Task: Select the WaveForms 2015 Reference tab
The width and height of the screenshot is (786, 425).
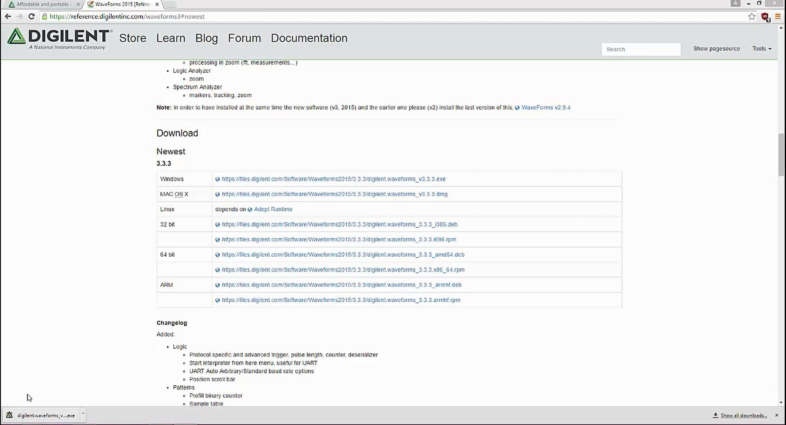Action: tap(122, 4)
